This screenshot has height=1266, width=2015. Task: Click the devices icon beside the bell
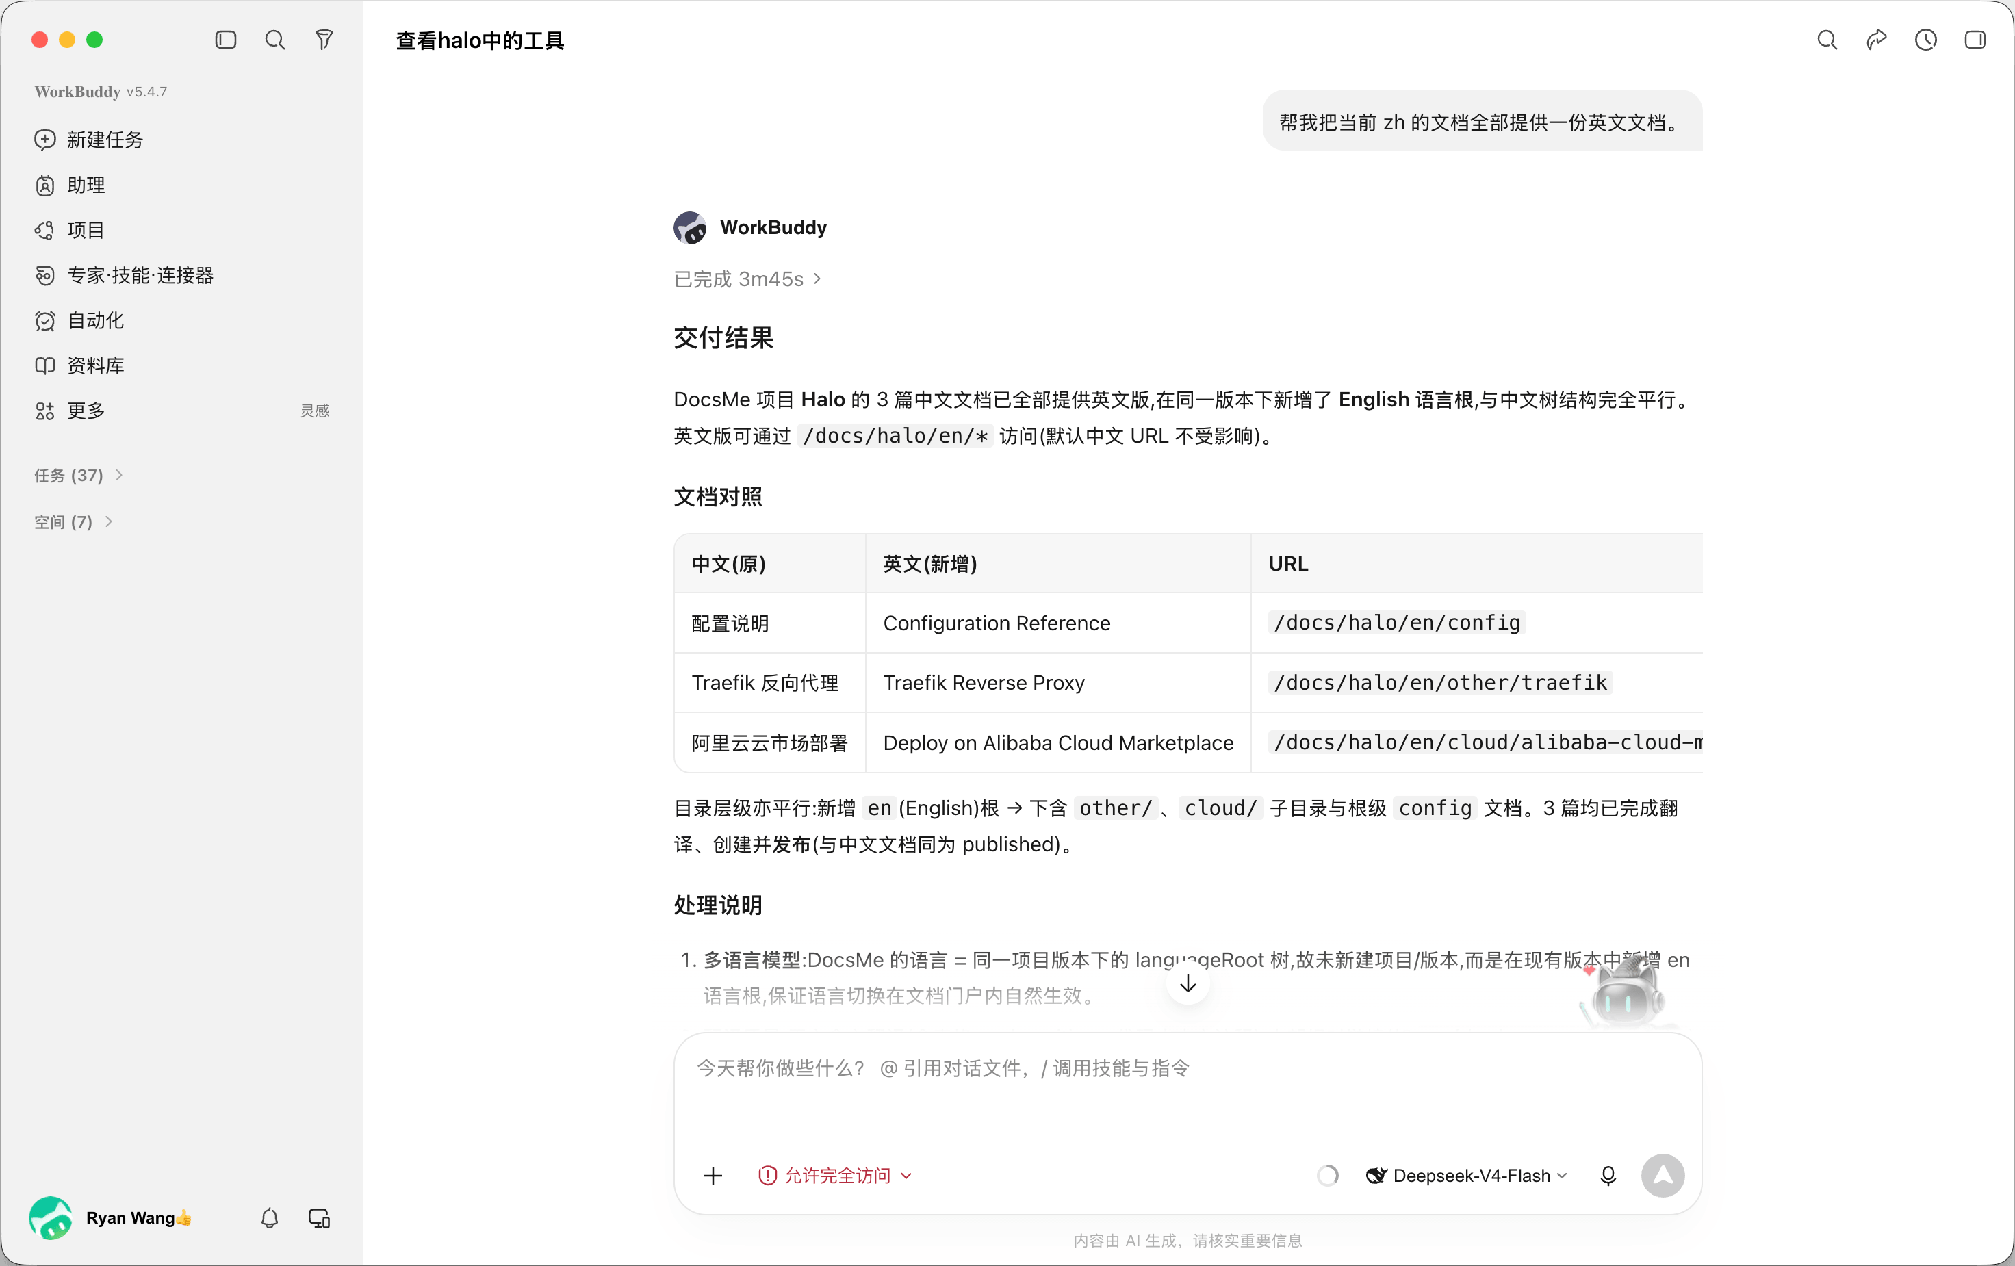point(319,1218)
